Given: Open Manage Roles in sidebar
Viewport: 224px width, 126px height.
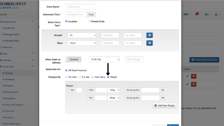Looking at the screenshot, I should click(11, 41).
